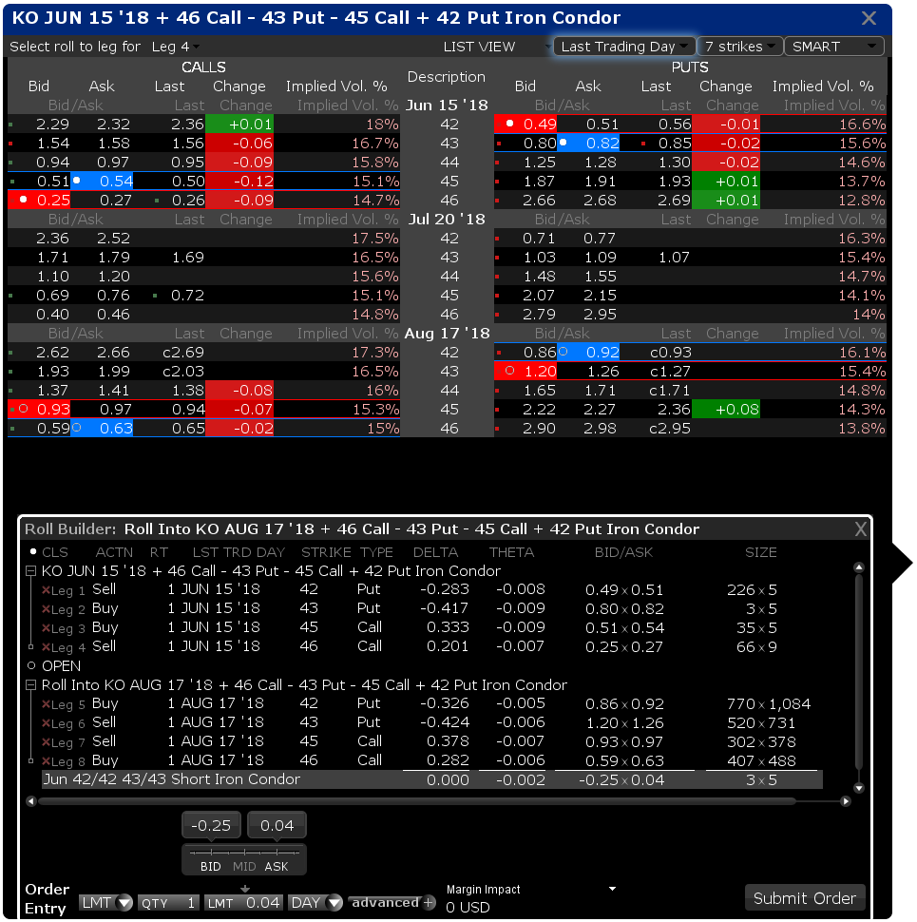
Task: Collapse the KO JUN 15 '18 condor group
Action: [30, 571]
